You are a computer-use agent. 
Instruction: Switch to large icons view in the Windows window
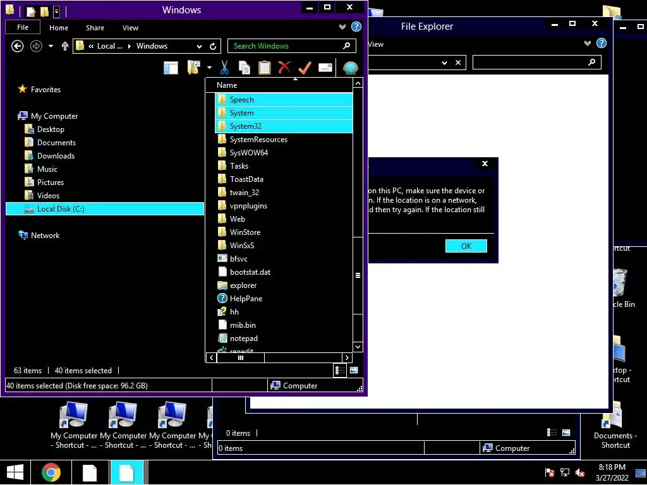point(354,370)
